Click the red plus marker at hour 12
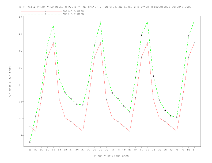Viewport: 212px width, 163px height. pos(54,43)
